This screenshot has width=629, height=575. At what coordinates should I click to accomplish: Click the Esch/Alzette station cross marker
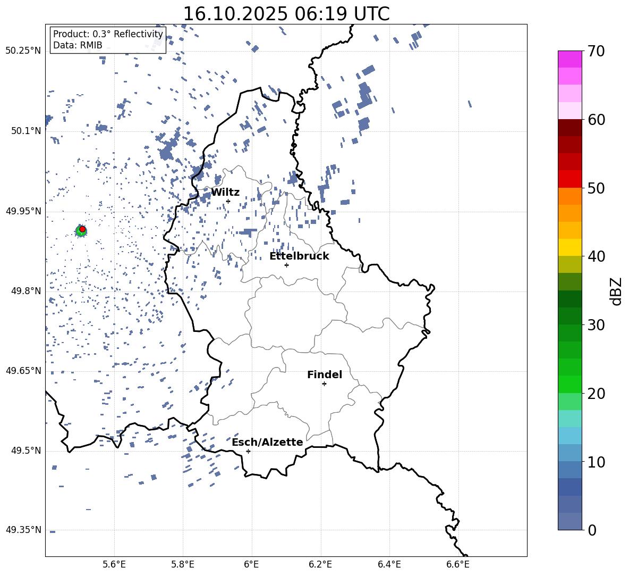click(248, 451)
